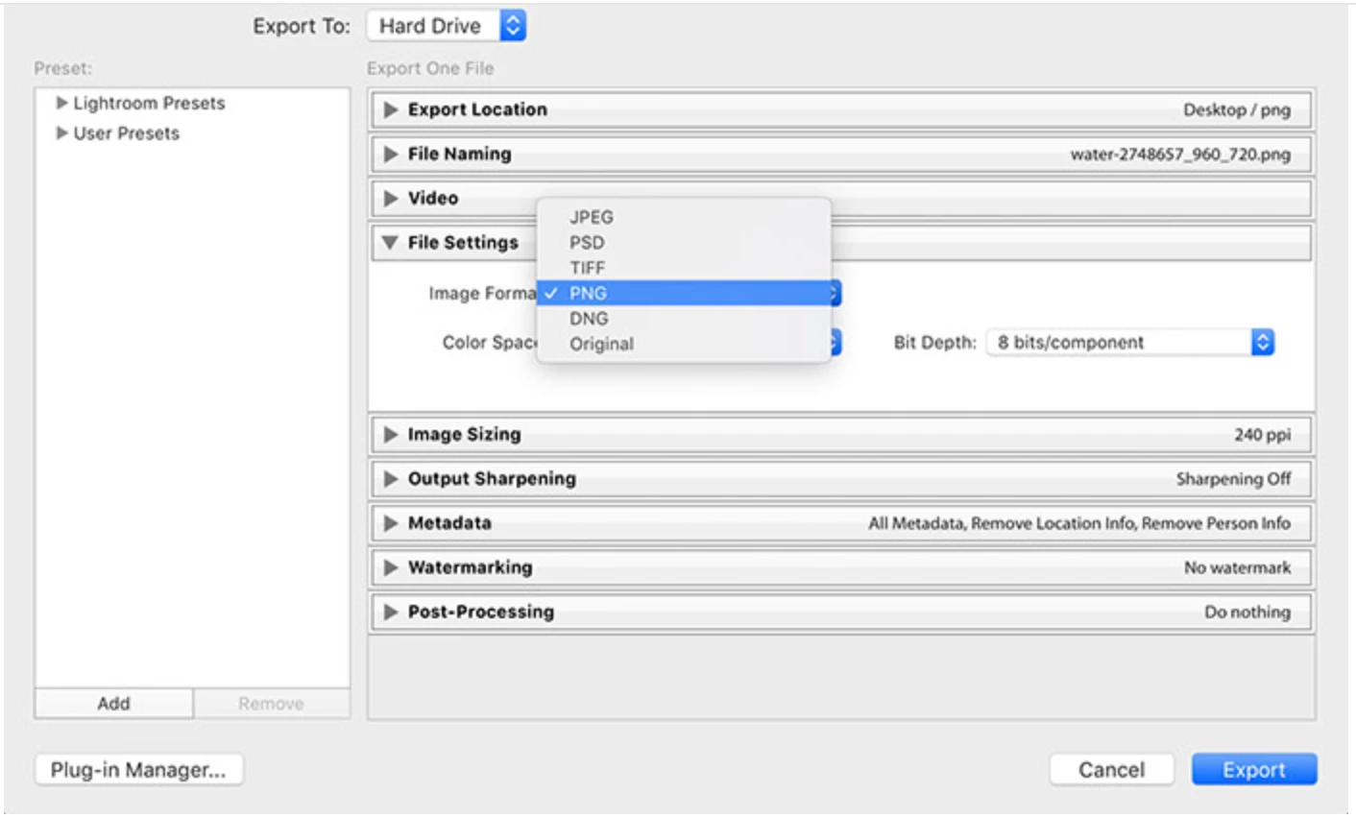Expand the File Naming section
Image resolution: width=1356 pixels, height=817 pixels.
tap(390, 154)
